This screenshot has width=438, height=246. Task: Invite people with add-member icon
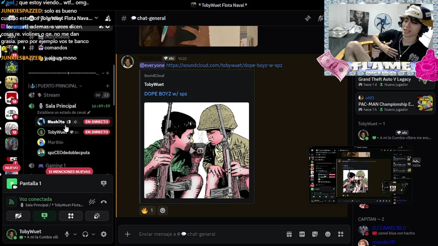tap(108, 18)
